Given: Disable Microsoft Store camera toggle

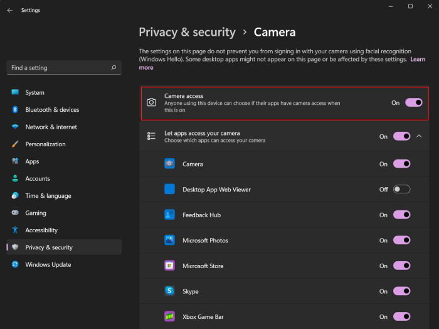Looking at the screenshot, I should 402,266.
